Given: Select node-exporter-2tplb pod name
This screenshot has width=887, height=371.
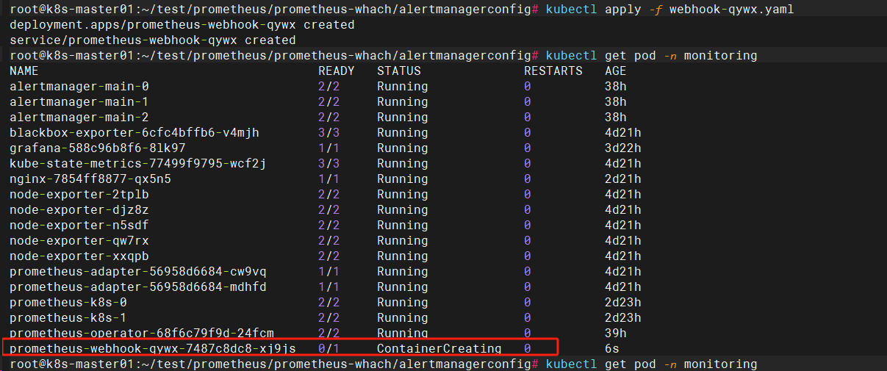Looking at the screenshot, I should coord(79,195).
